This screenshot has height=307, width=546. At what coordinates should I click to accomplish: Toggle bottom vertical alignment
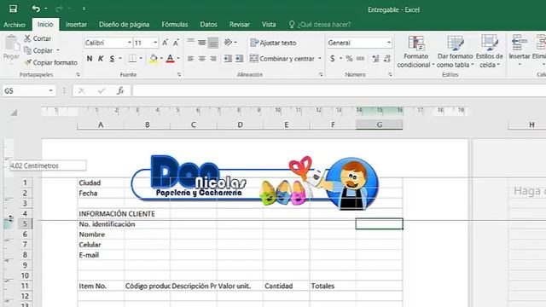coord(213,43)
